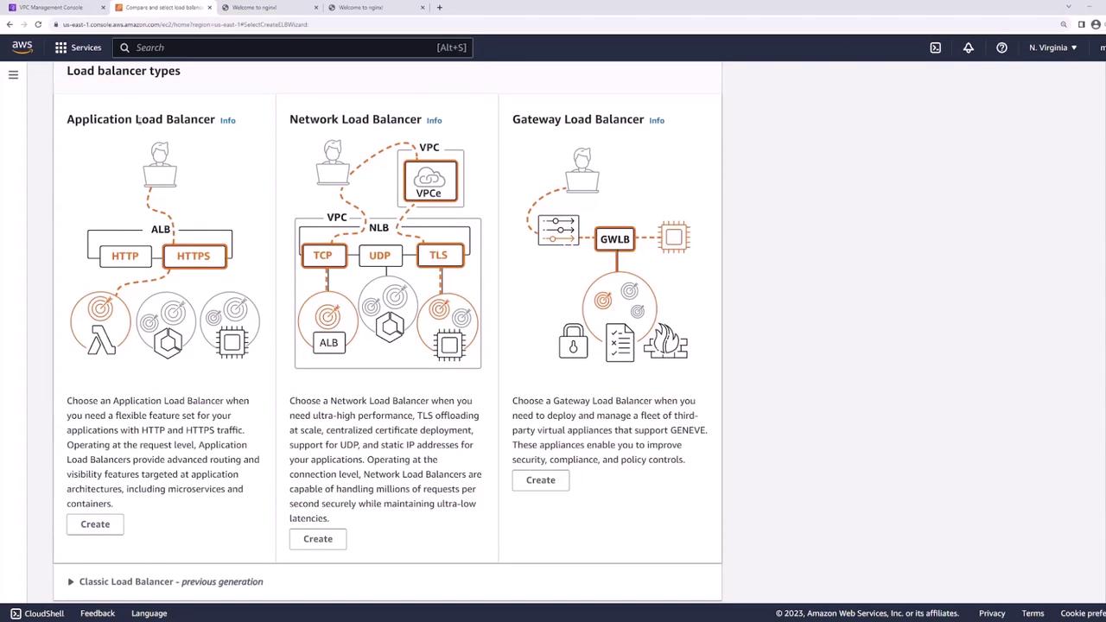Open the Feedback link in footer
1106x622 pixels.
98,613
